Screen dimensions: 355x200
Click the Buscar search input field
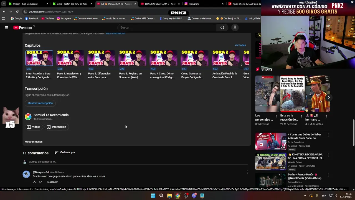(x=167, y=27)
